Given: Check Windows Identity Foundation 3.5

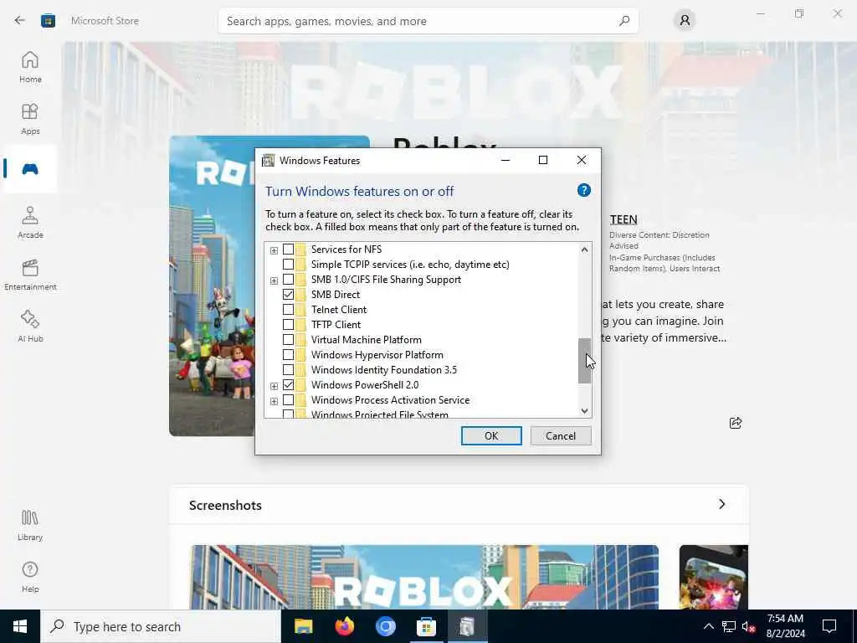Looking at the screenshot, I should (x=288, y=369).
